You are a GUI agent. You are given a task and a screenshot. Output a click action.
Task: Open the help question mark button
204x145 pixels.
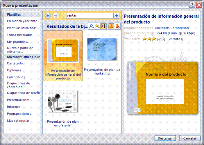point(192,5)
